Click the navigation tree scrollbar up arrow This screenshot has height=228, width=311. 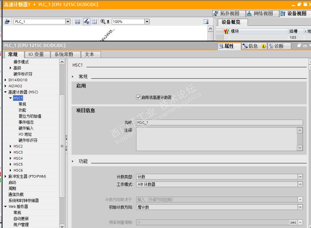coord(62,61)
